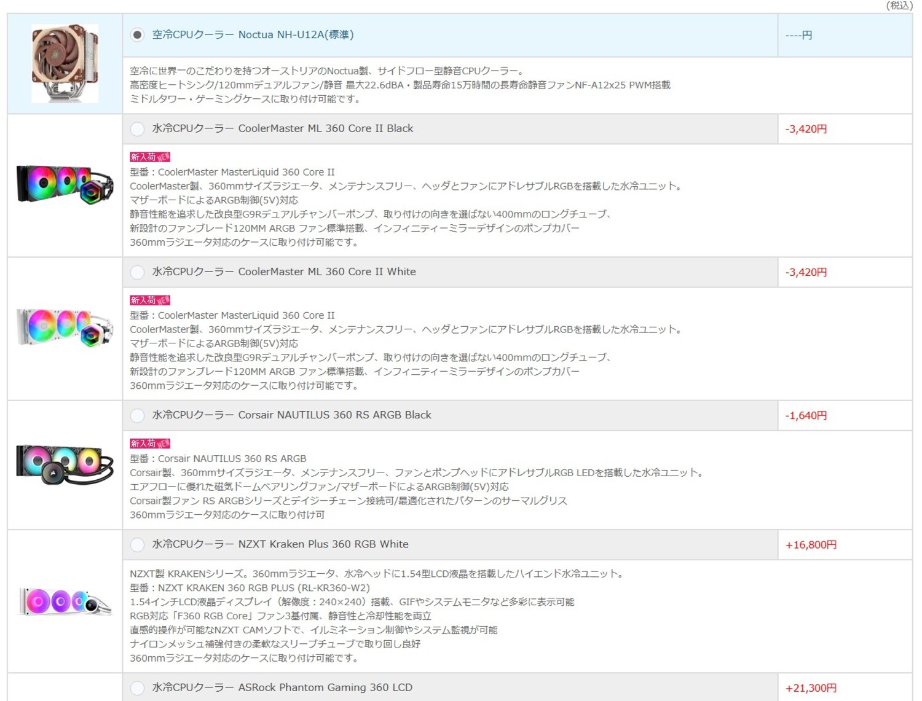Click the -1,640円 price for Corsair NAUTILUS
922x701 pixels.
coord(806,415)
